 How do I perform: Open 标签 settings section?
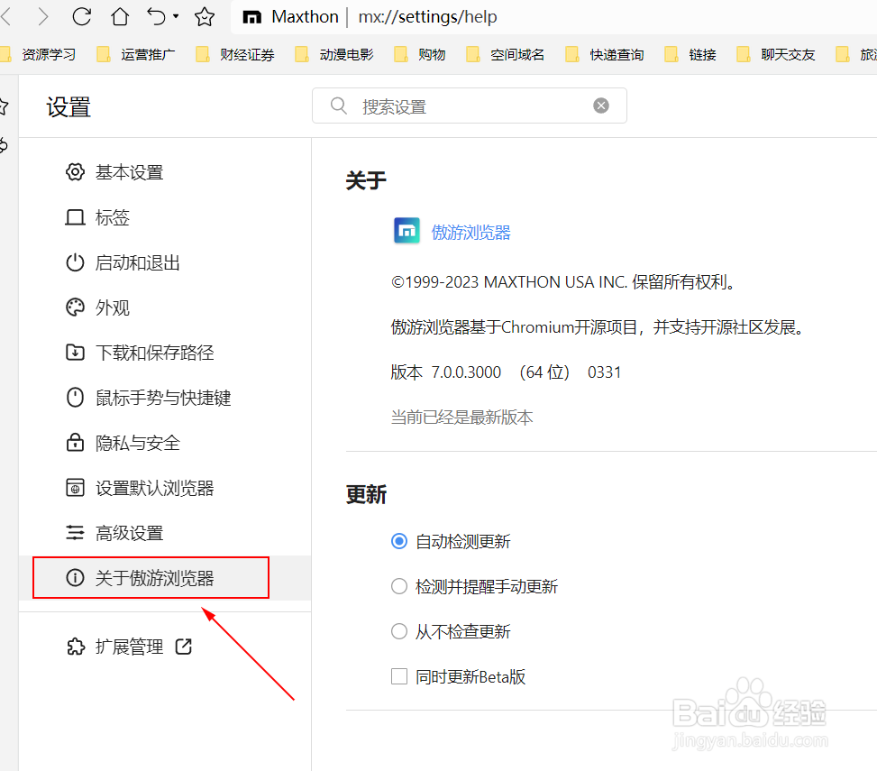113,217
